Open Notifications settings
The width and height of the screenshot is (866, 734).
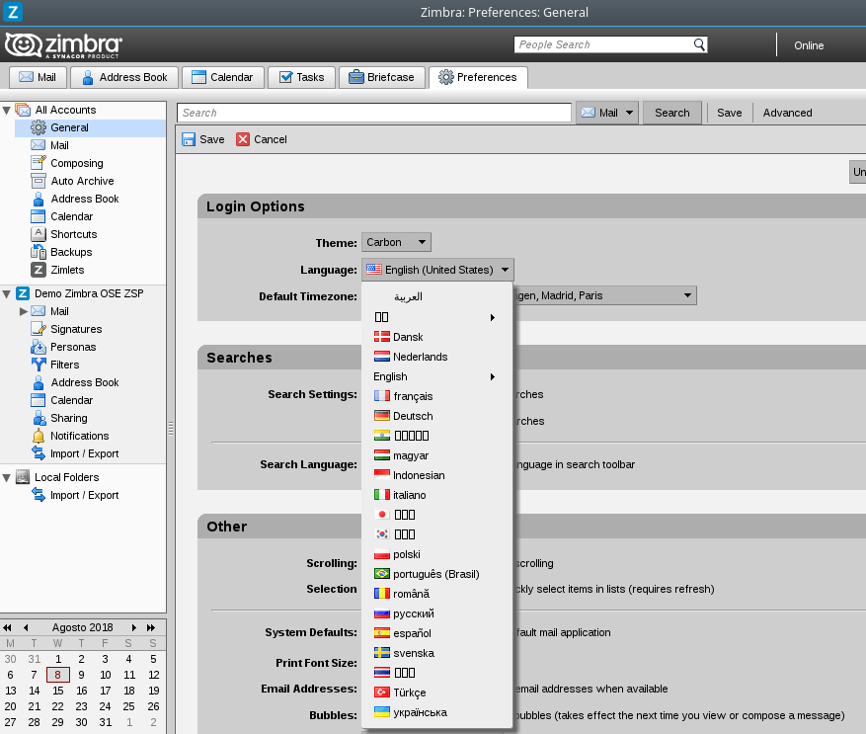point(80,436)
